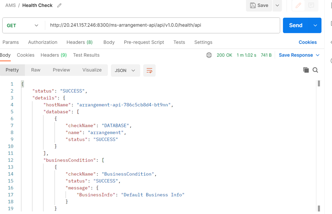Select the Preview response view
This screenshot has height=214, width=332.
click(x=61, y=70)
